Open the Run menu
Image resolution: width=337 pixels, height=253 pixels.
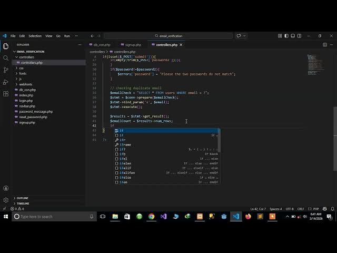click(x=67, y=36)
